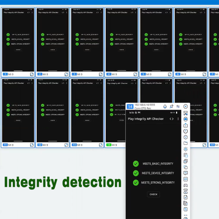Screen dimensions: 219x219
Task: Click the number 6 badge on device 6
Action: click(178, 74)
